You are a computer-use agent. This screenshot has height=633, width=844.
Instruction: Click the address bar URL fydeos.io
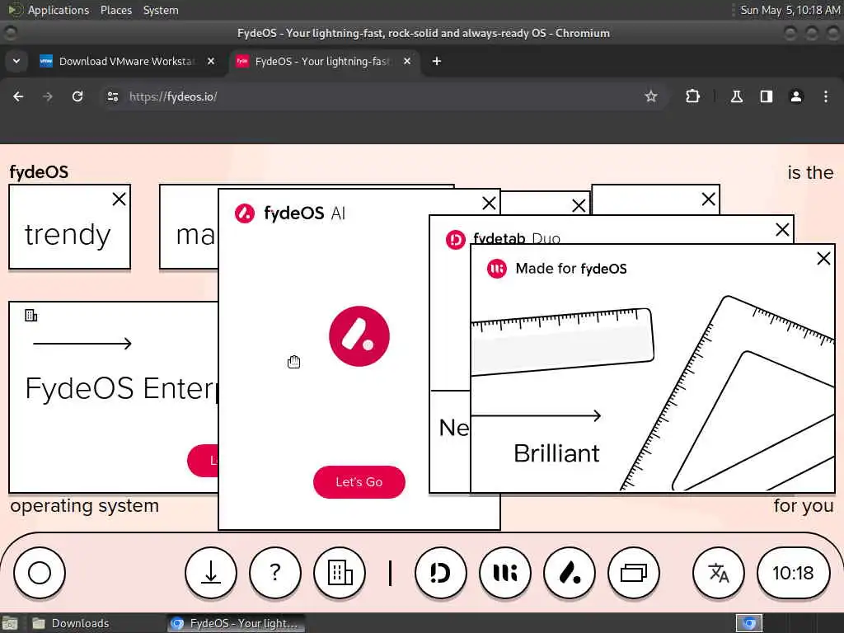coord(173,96)
